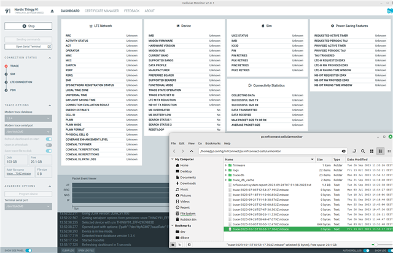Toggle Open in Wireshark switch

49,145
